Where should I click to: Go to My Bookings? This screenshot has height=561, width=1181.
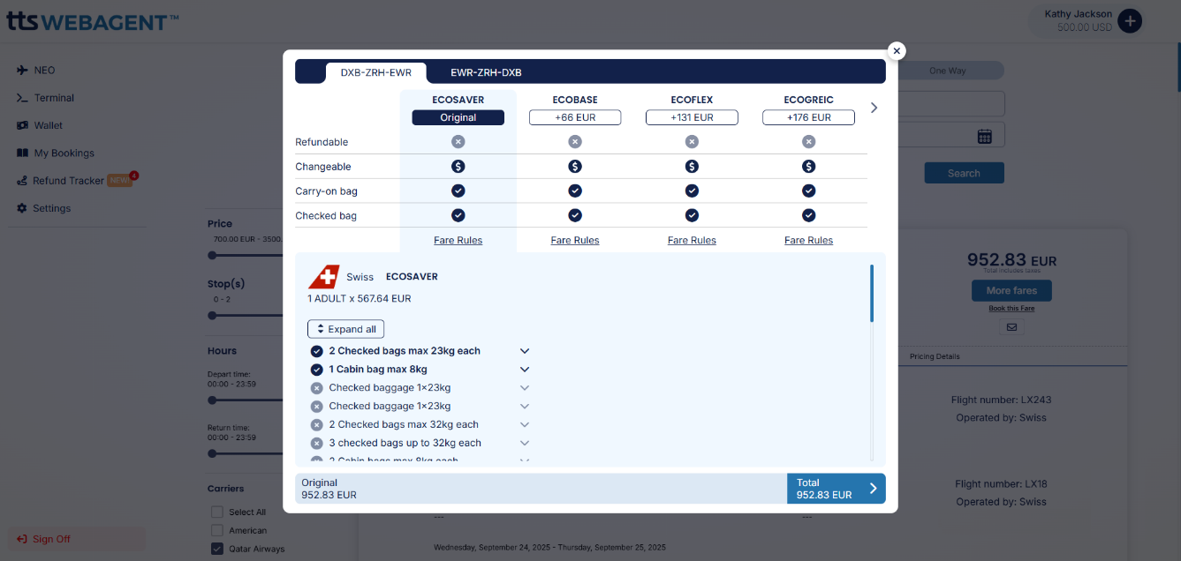(x=64, y=153)
